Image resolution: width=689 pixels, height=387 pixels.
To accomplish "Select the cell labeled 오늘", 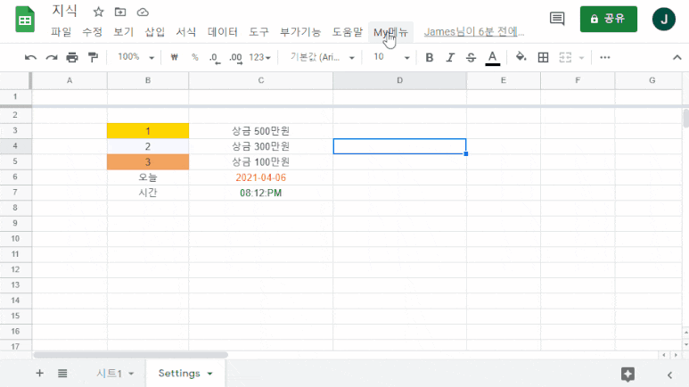I will pos(148,177).
